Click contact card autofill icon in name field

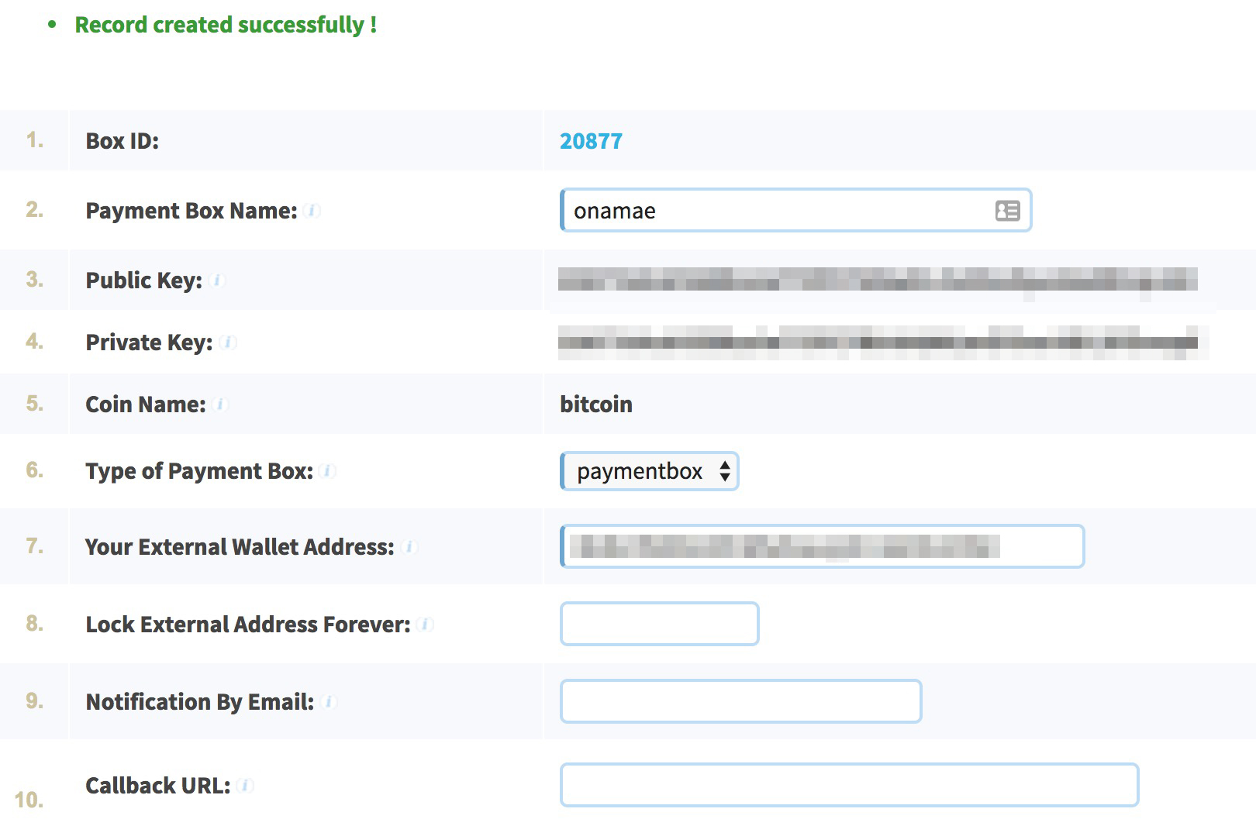(1007, 211)
